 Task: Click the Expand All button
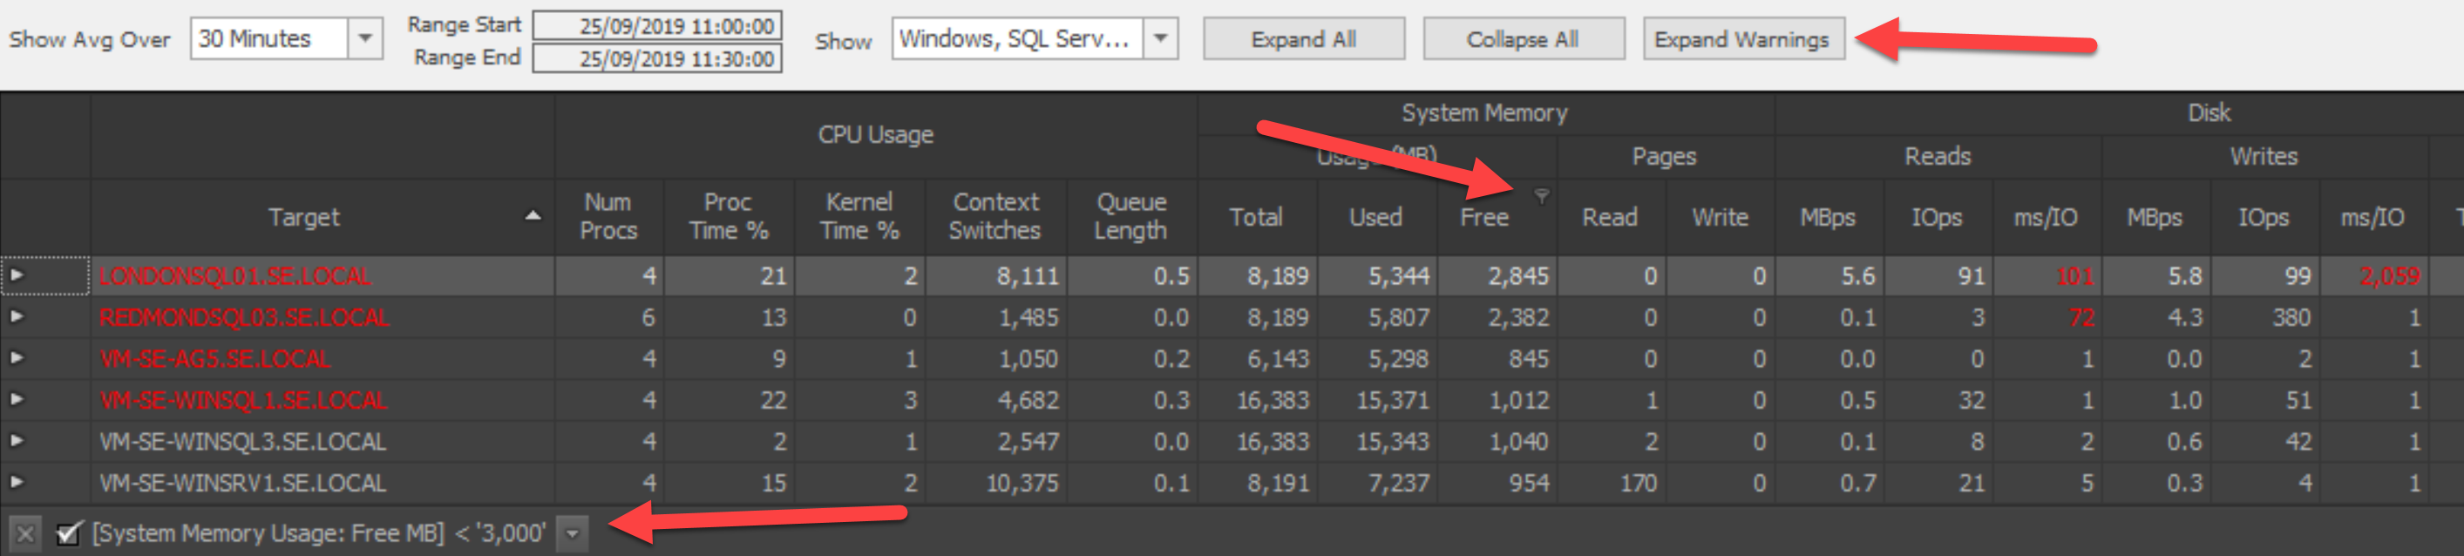coord(1304,39)
